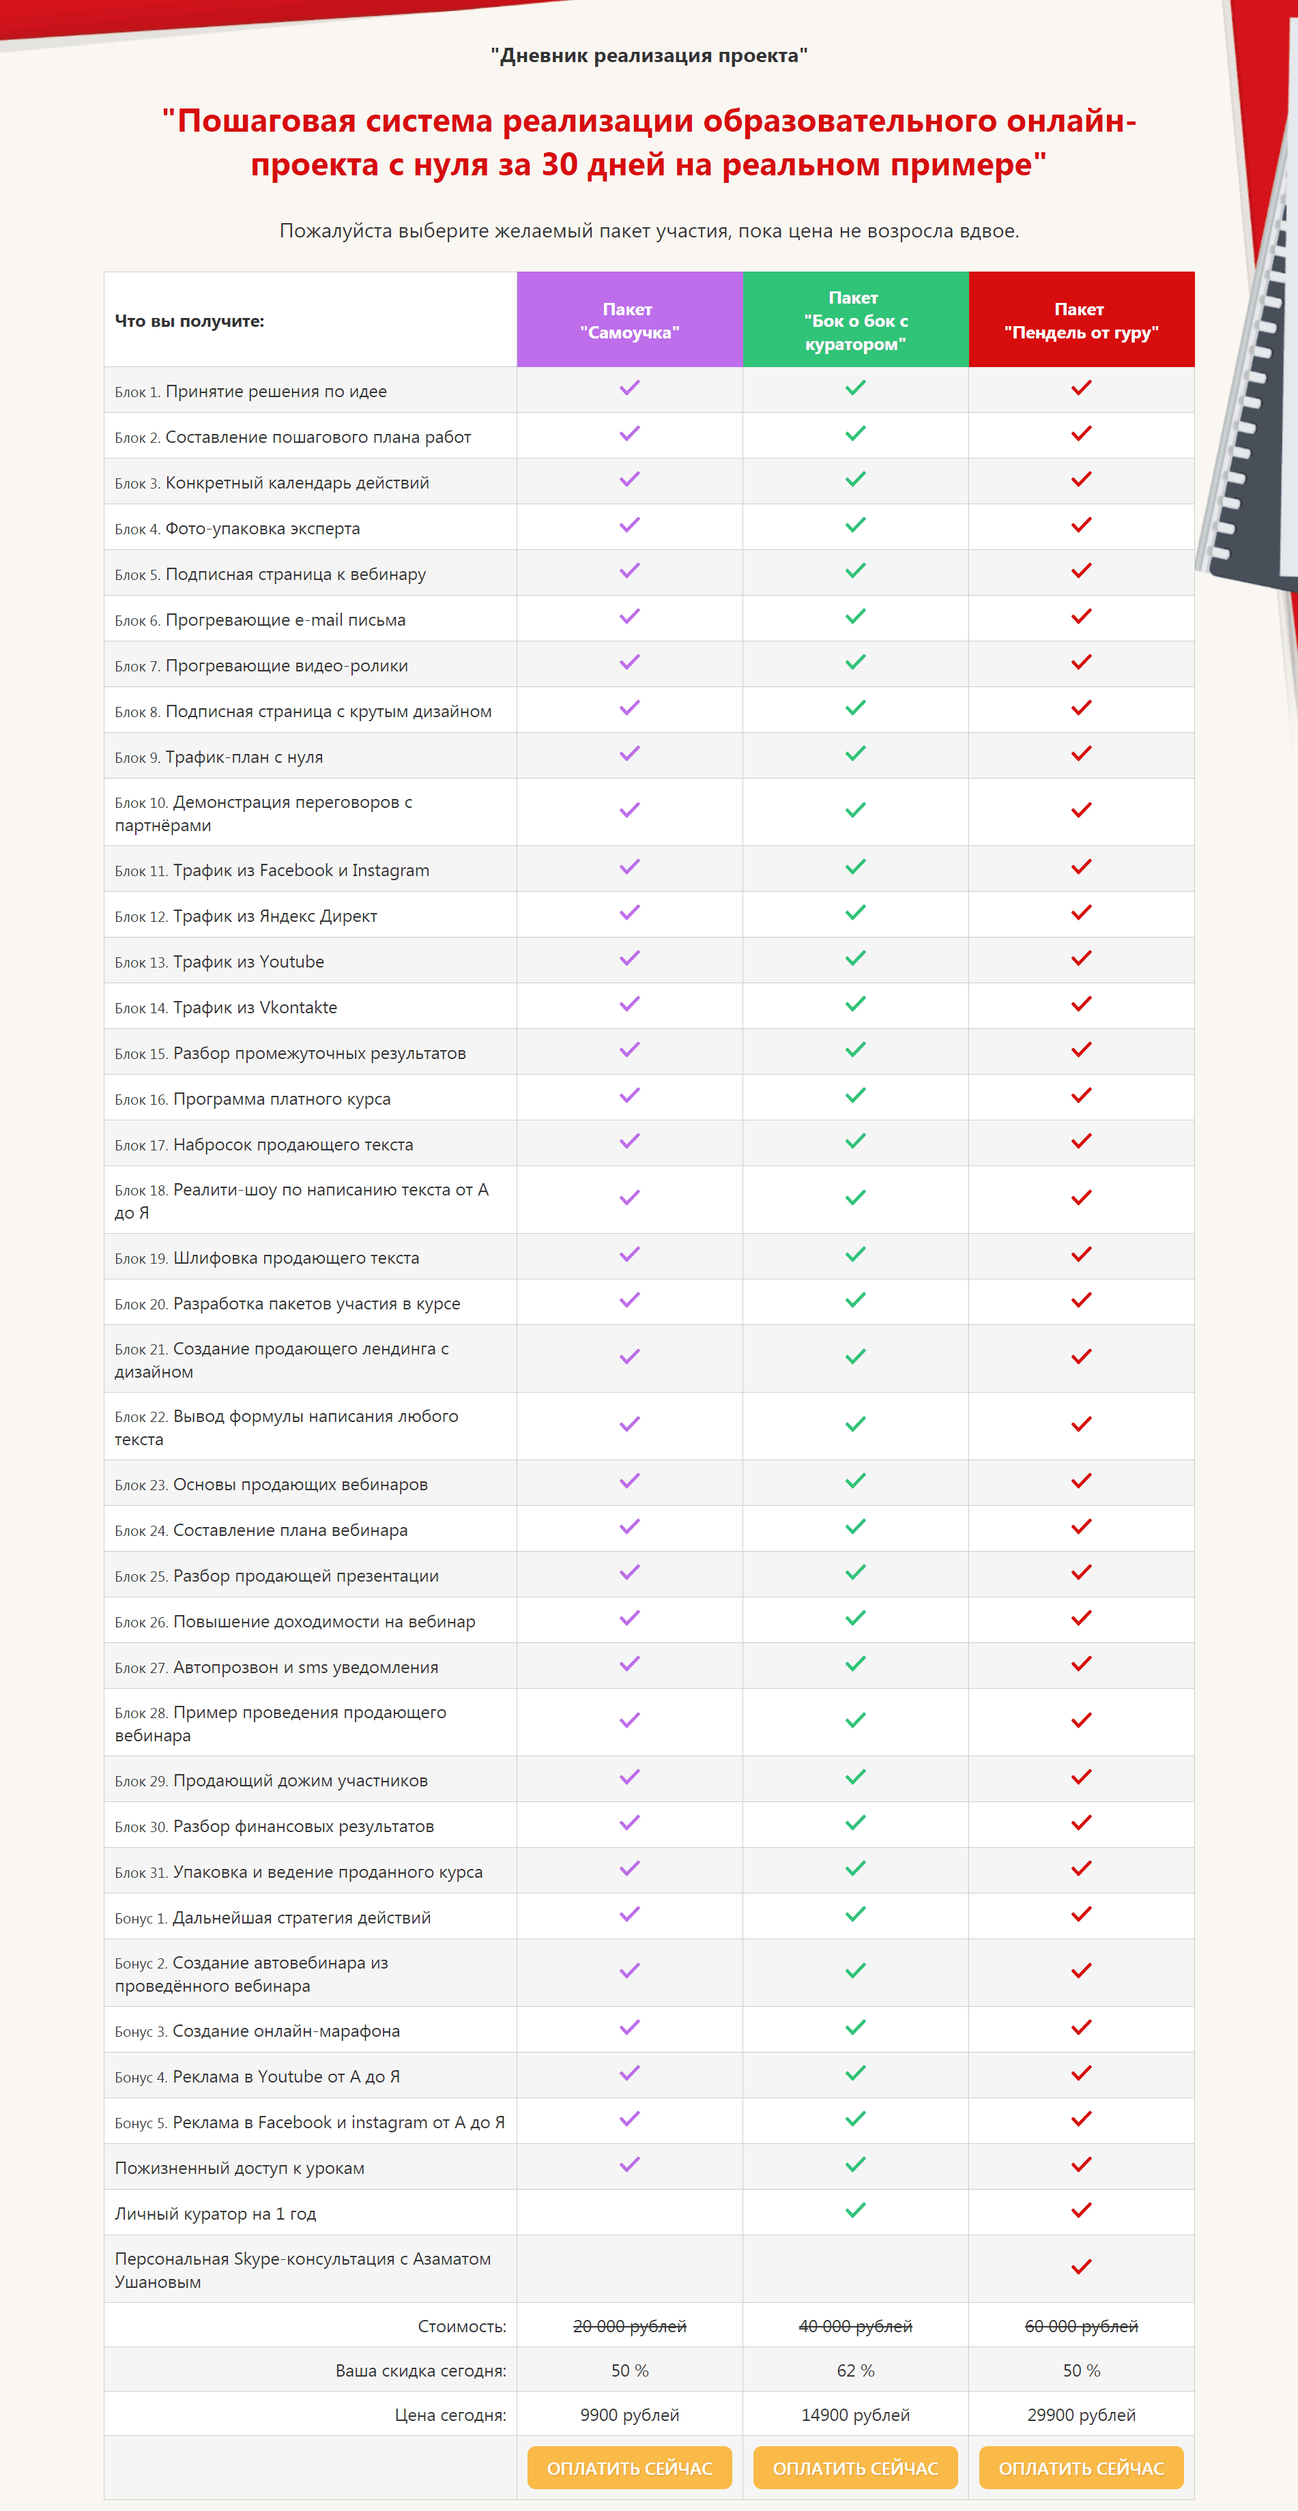
Task: Click green checkmark in Программа платного курса row
Action: 855,1096
